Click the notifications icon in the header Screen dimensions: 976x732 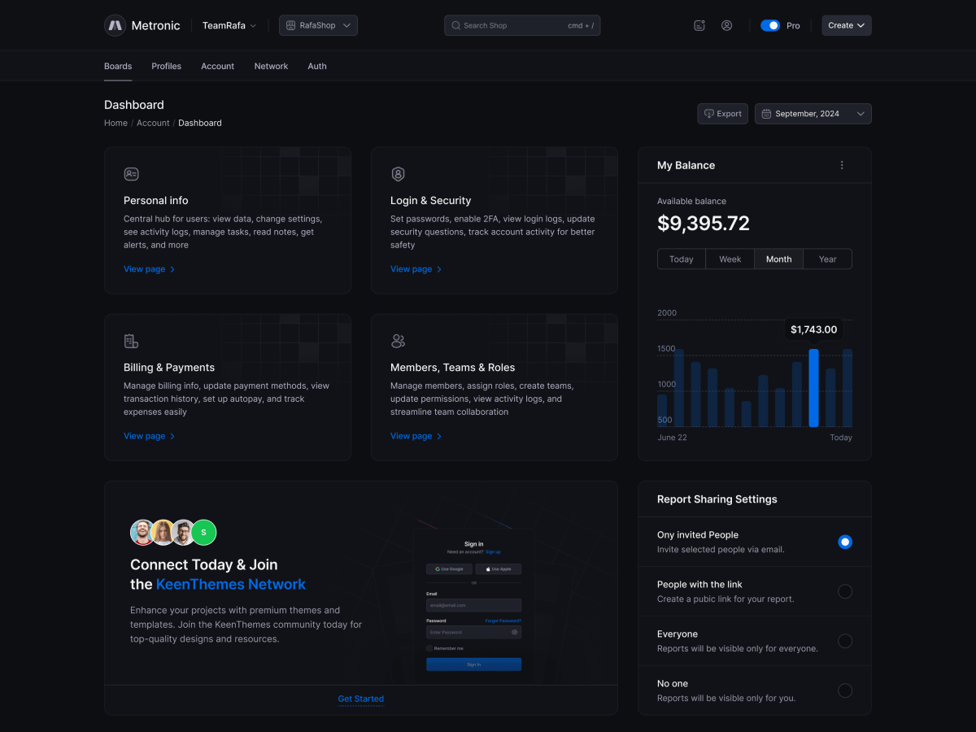pos(699,25)
